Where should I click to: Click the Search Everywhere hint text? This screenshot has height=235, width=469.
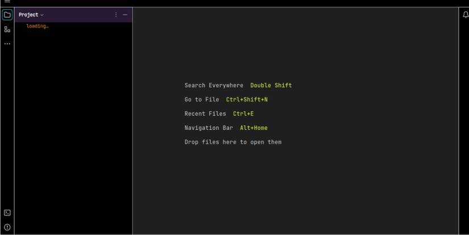(x=214, y=85)
